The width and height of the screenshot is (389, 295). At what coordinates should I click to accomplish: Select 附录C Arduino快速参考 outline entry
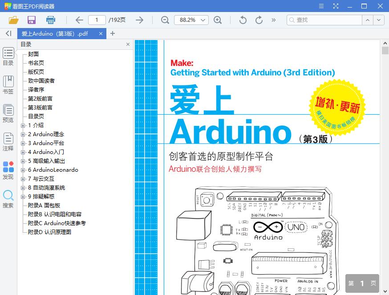click(57, 223)
